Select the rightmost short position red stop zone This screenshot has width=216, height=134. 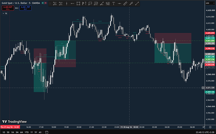pyautogui.click(x=173, y=38)
